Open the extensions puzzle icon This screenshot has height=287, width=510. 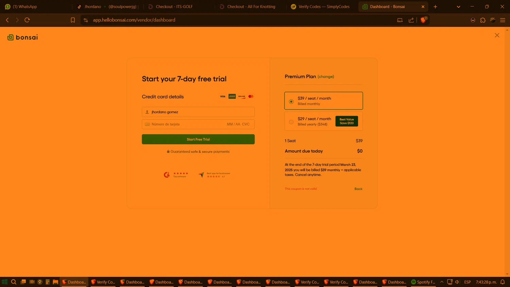click(483, 20)
